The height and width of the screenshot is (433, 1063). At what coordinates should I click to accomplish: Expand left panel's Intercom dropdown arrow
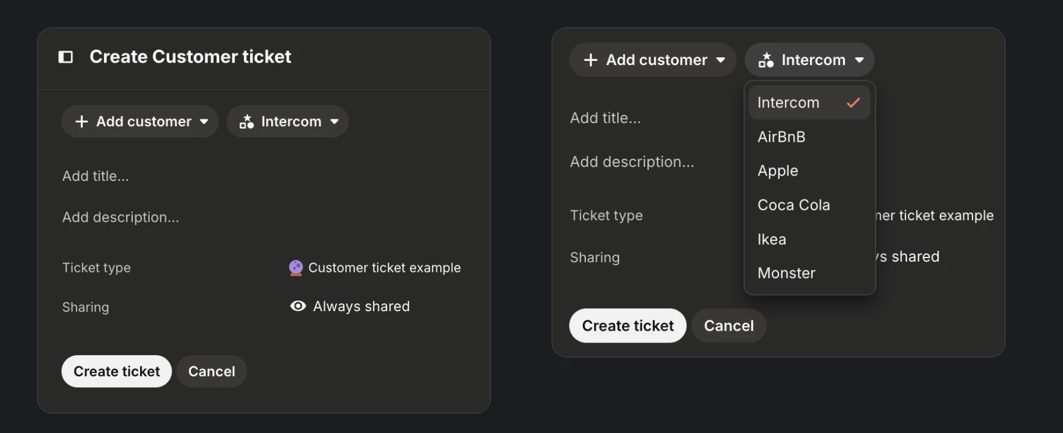tap(335, 122)
